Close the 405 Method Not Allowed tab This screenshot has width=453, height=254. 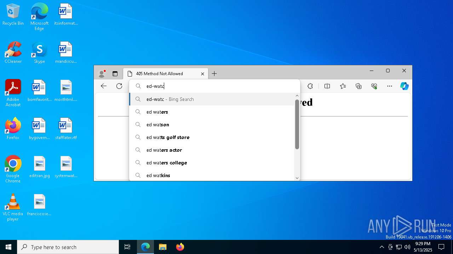pyautogui.click(x=202, y=74)
